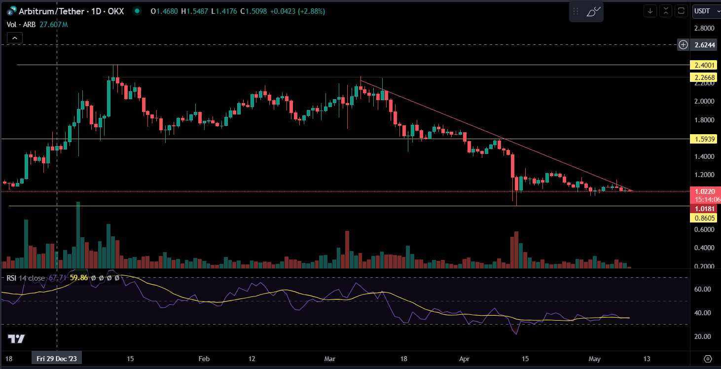This screenshot has width=721, height=369.
Task: Select the RSI 14 close indicator legend
Action: 26,278
